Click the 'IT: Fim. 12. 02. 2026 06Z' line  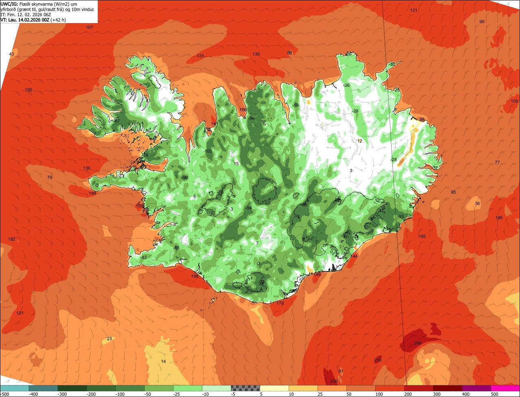click(26, 14)
